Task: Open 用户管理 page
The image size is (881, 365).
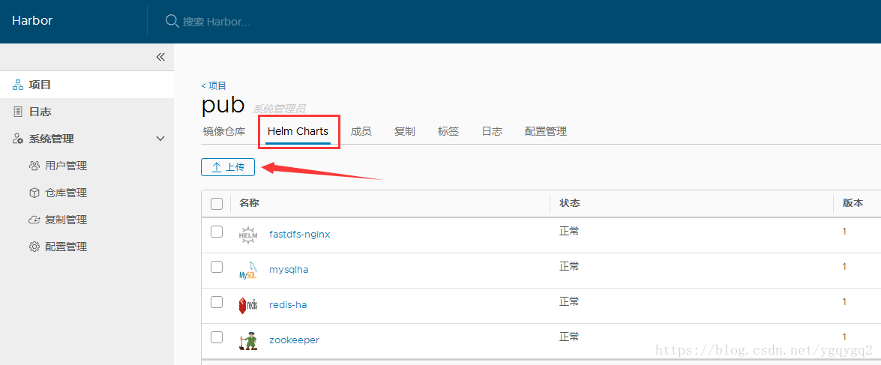Action: click(66, 166)
